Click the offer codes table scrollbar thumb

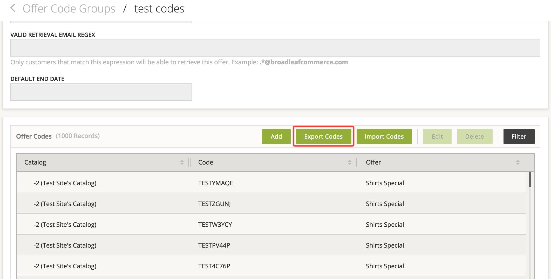coord(530,180)
